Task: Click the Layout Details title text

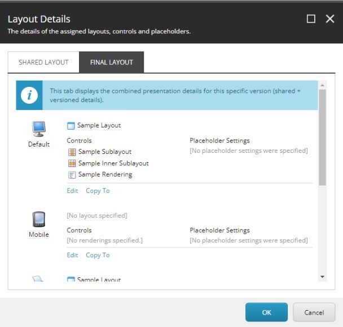Action: (x=39, y=19)
